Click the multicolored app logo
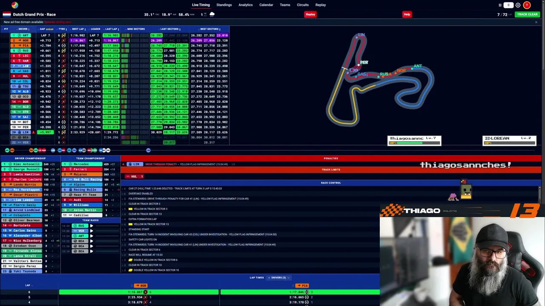Viewport: 545px width, 306px height. click(15, 5)
